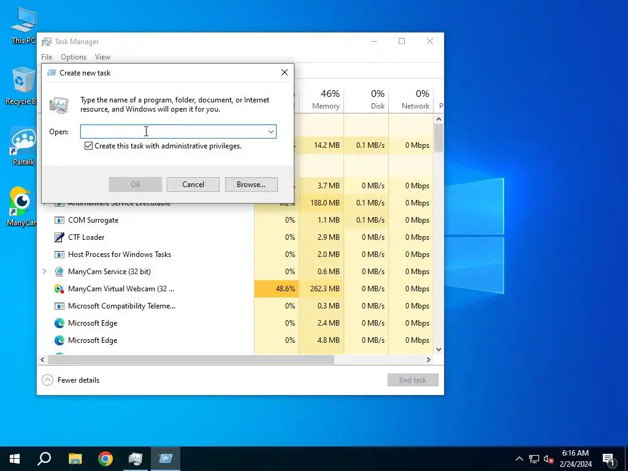This screenshot has width=628, height=471.
Task: Click the ManyCam Service process icon
Action: [x=59, y=272]
